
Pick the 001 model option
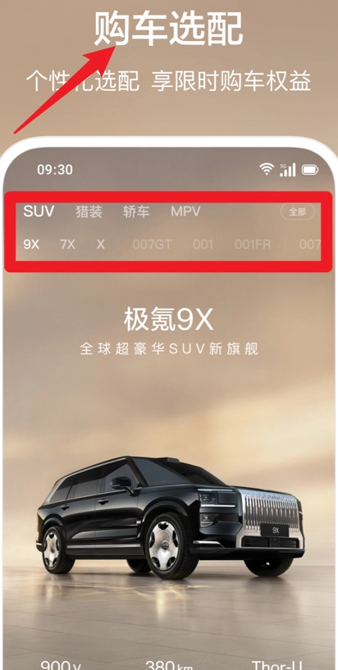203,244
